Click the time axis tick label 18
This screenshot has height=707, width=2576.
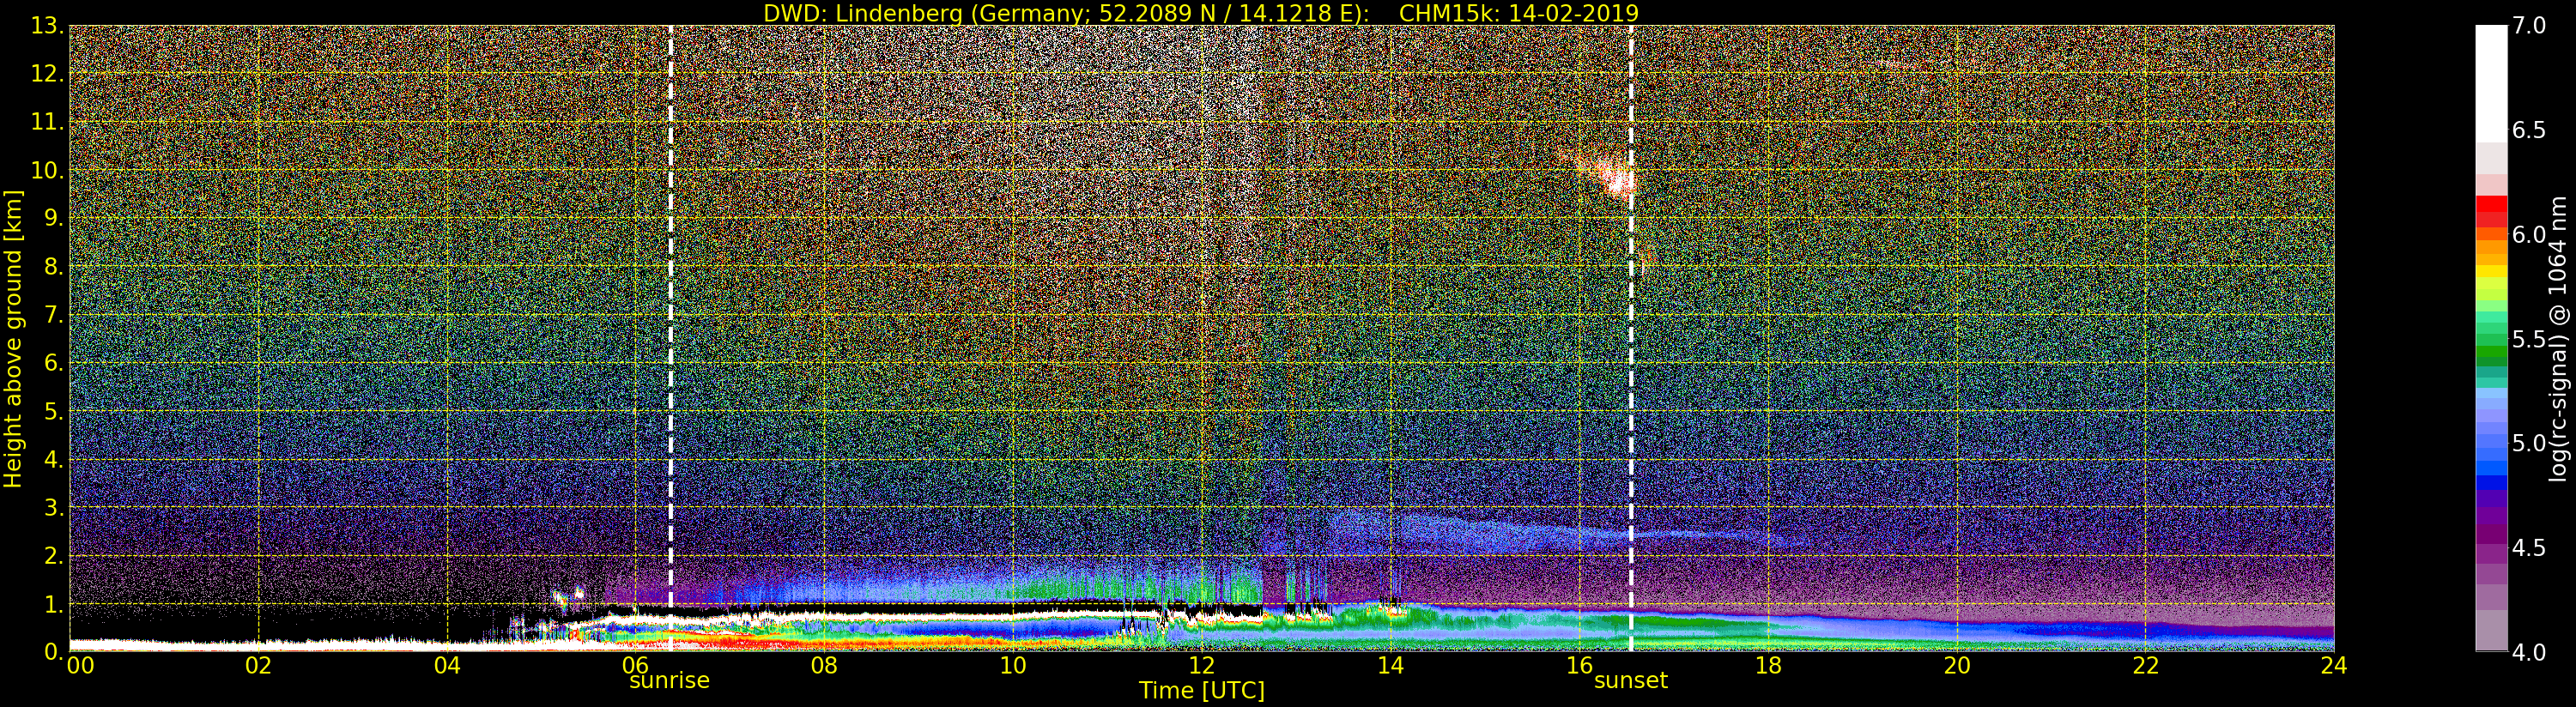(1768, 665)
